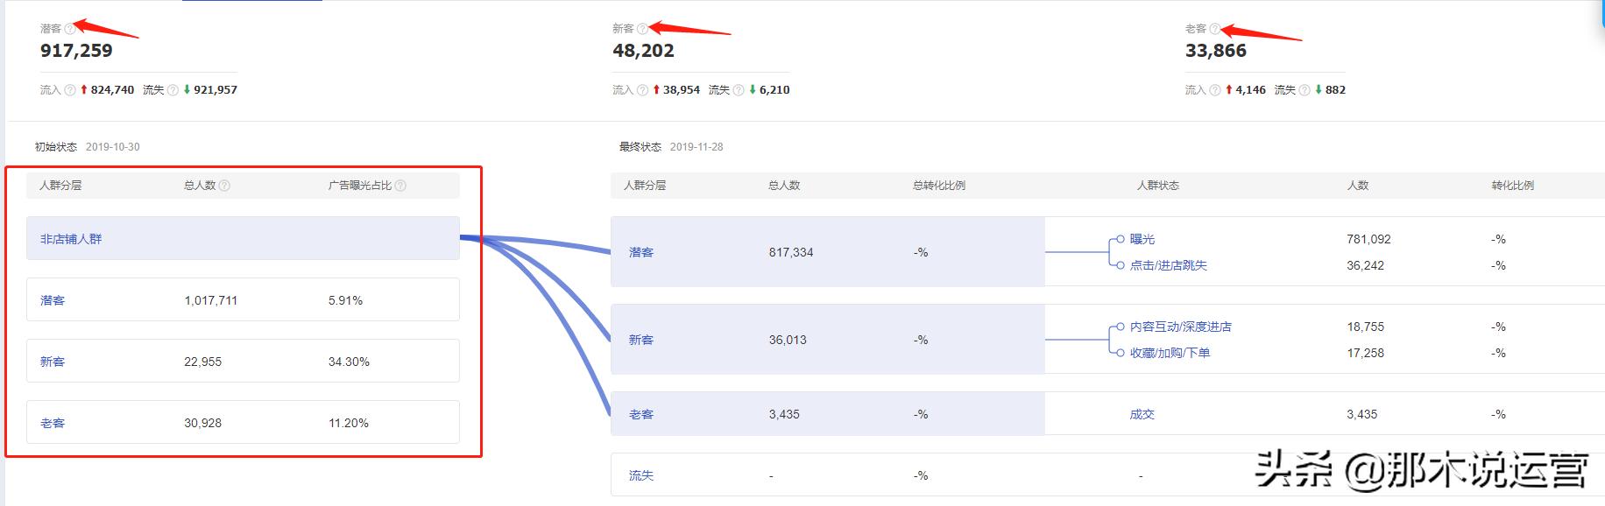Click 17,258 count for 收藏/加购/下单
This screenshot has width=1605, height=506.
point(1365,353)
